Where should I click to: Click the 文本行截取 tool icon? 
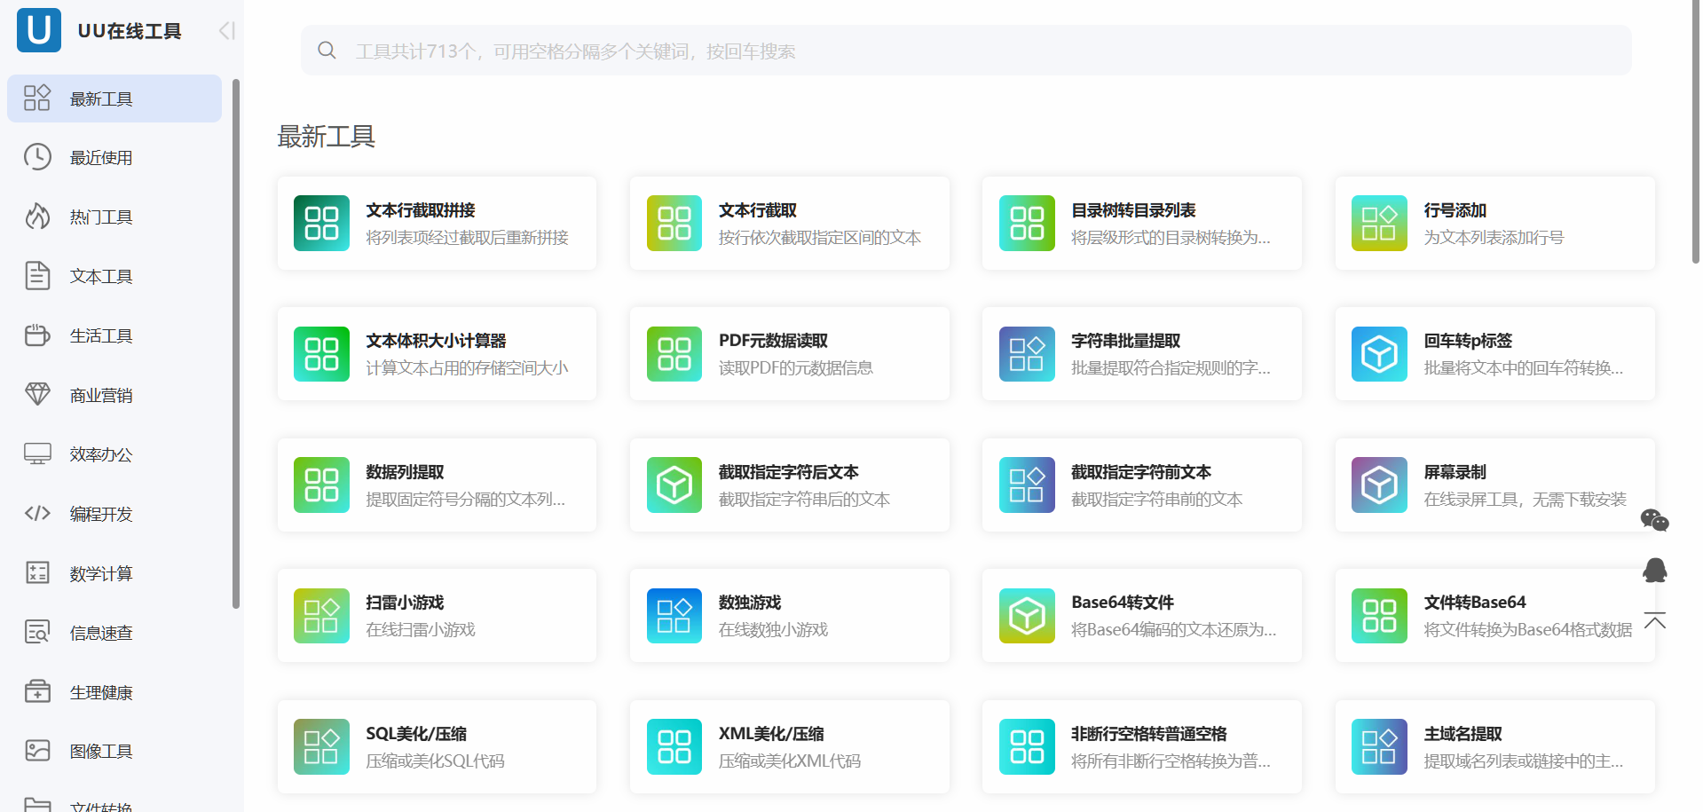coord(674,224)
